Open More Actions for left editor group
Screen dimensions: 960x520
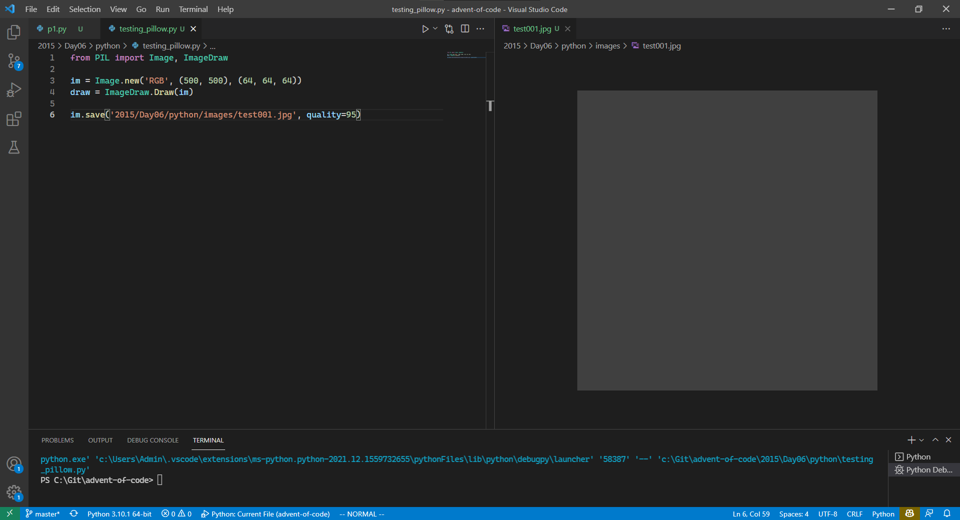point(480,29)
